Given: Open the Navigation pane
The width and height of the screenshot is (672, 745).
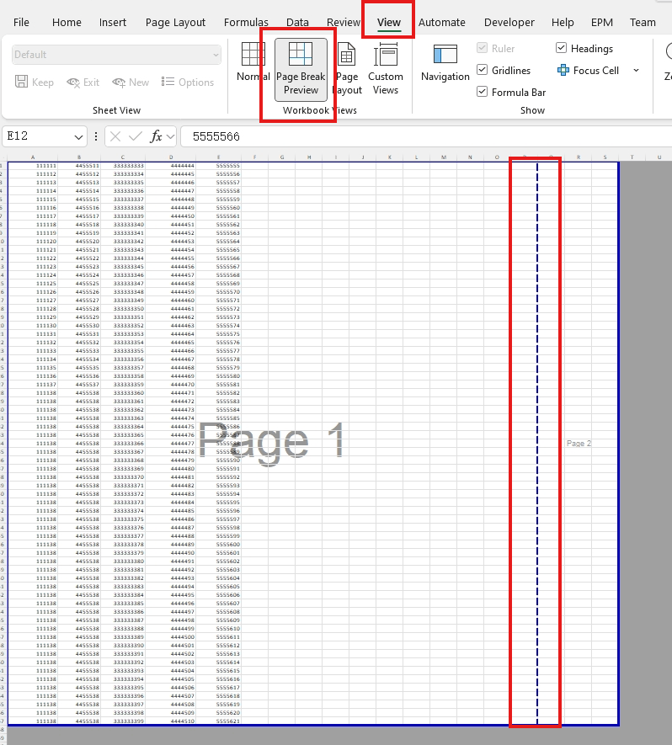Looking at the screenshot, I should tap(445, 63).
